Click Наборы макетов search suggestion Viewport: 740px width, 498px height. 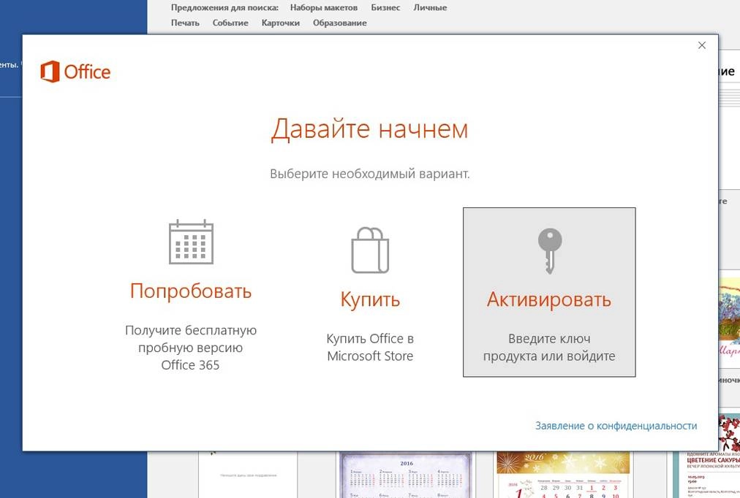(x=324, y=7)
